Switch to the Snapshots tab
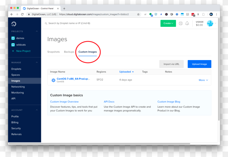Screen dimensions: 228x157 pos(53,52)
